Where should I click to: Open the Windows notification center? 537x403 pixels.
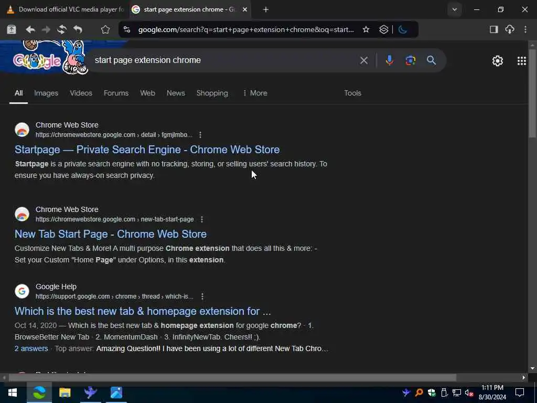click(x=520, y=393)
